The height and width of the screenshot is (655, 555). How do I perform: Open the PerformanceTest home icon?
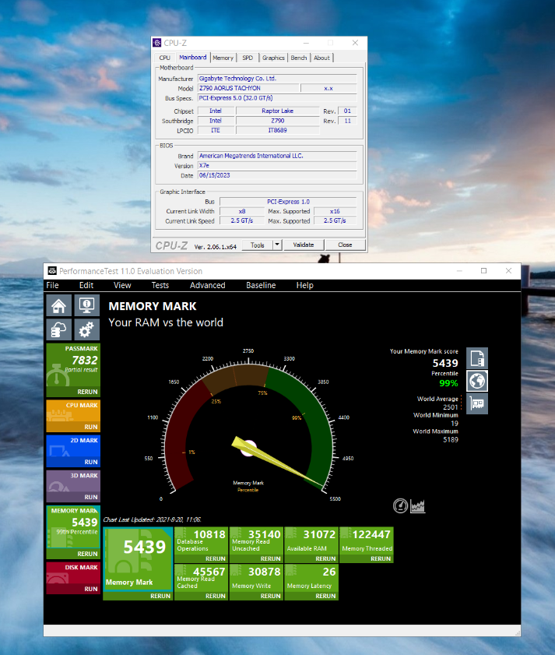click(59, 306)
